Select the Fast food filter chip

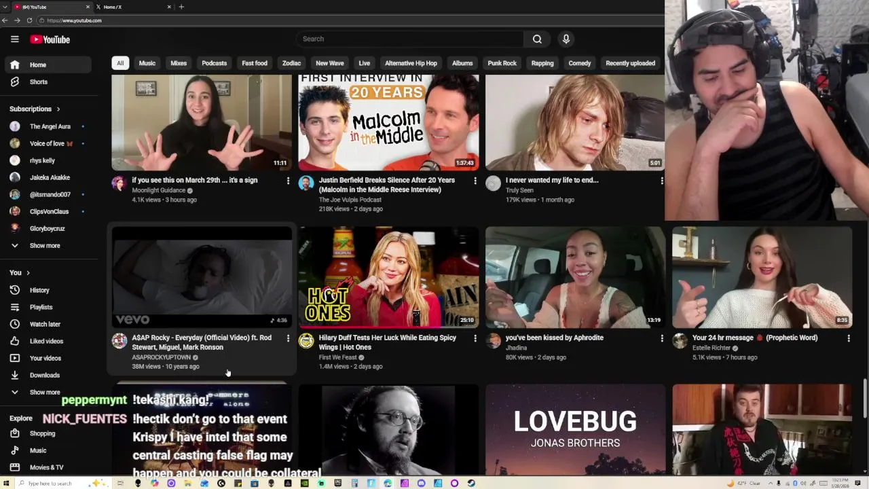tap(255, 63)
